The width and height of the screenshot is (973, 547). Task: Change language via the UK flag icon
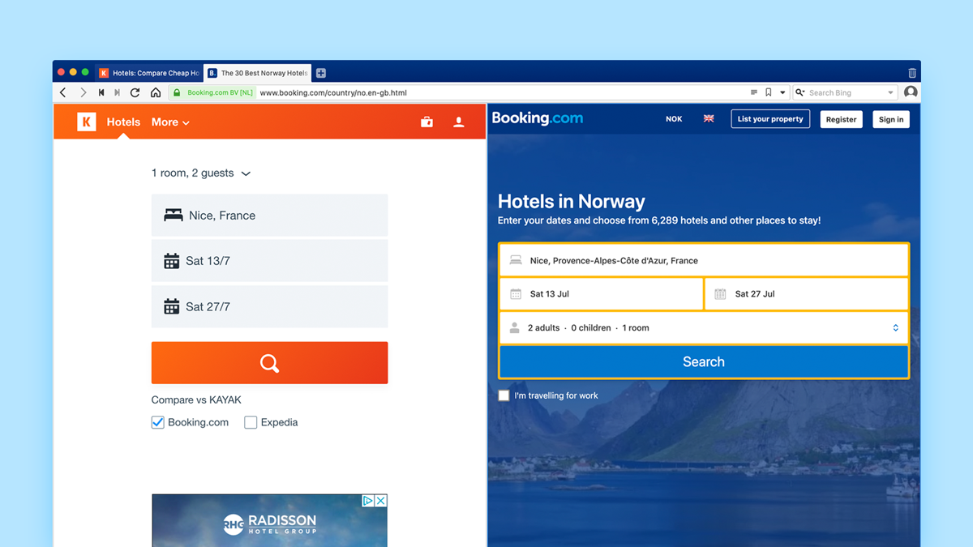tap(709, 119)
